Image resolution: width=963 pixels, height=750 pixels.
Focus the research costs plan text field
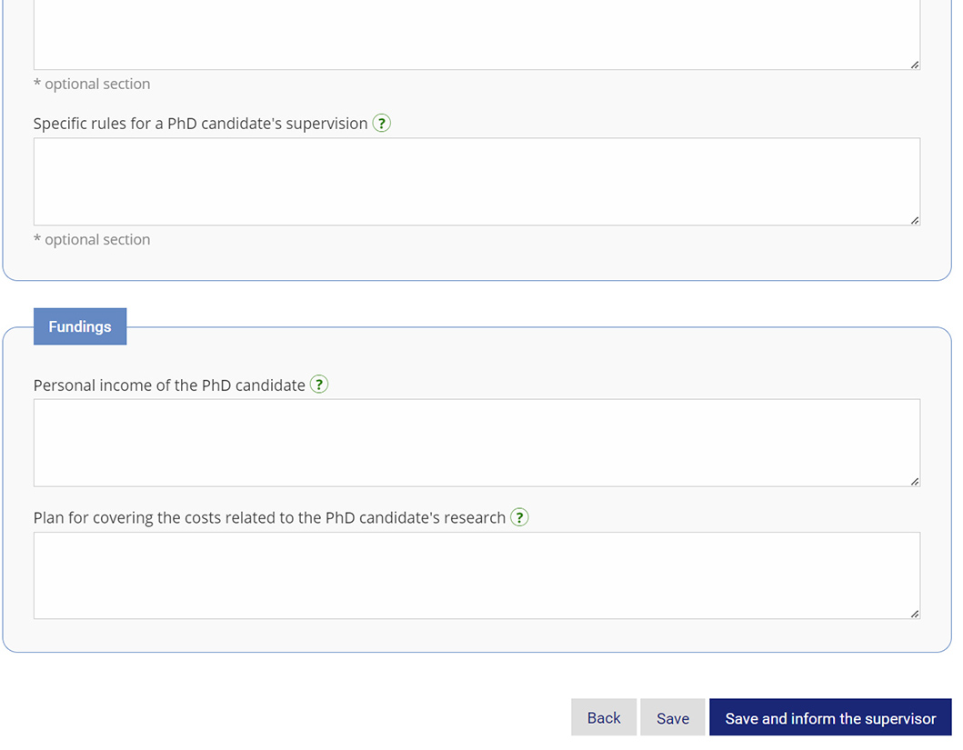pyautogui.click(x=476, y=575)
